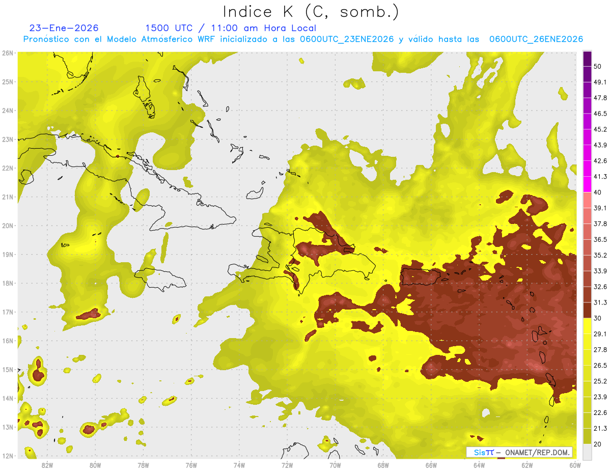Click colorbar value '26.5'
The height and width of the screenshot is (472, 611).
600,365
